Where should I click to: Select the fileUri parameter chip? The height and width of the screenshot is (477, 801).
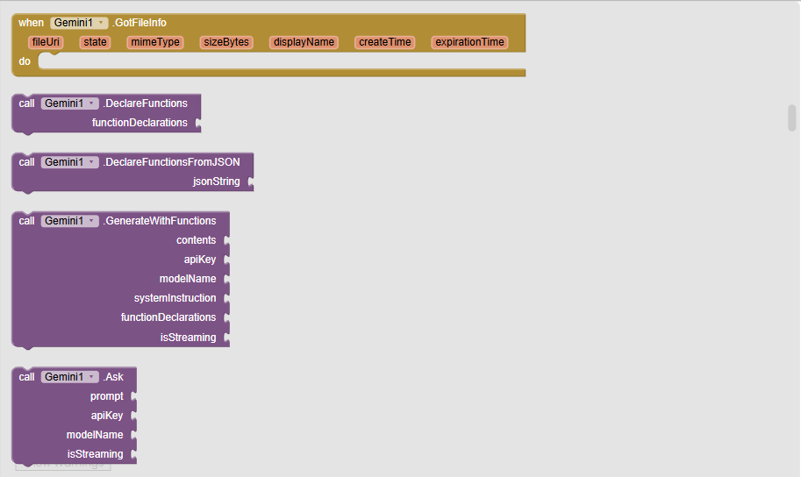click(46, 42)
